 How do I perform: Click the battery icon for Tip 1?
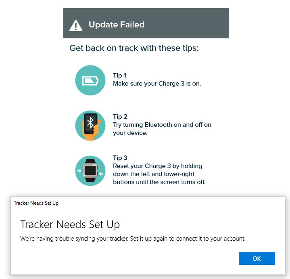[x=90, y=81]
